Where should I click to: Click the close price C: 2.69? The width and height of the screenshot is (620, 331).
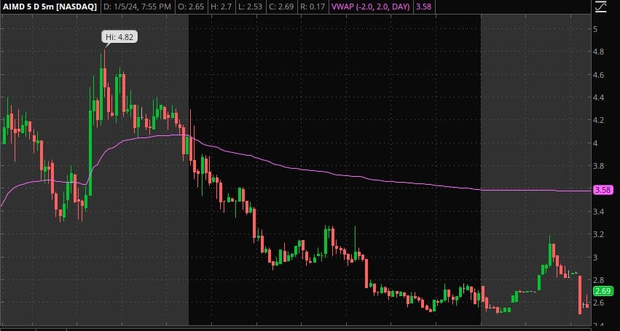coord(283,7)
